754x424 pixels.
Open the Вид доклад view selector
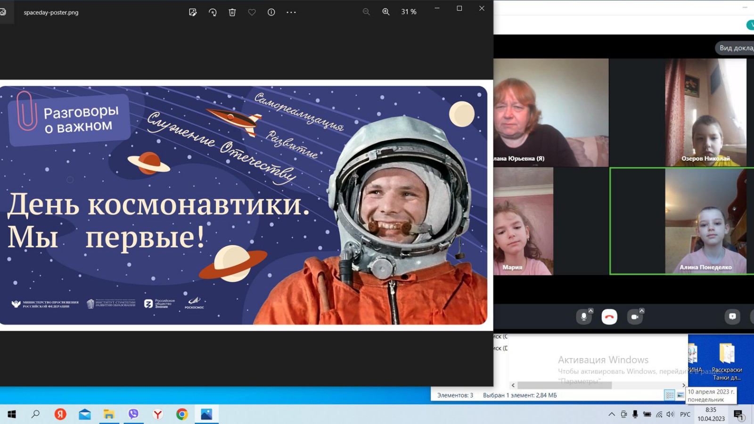[735, 48]
